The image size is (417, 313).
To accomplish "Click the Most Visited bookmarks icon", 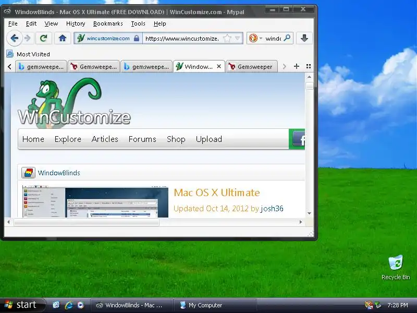I will point(10,54).
